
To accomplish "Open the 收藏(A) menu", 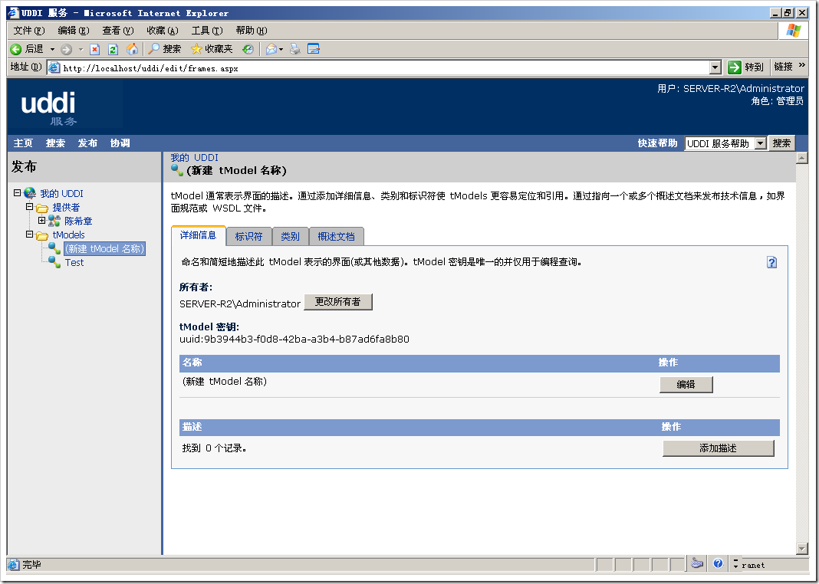I will [163, 30].
